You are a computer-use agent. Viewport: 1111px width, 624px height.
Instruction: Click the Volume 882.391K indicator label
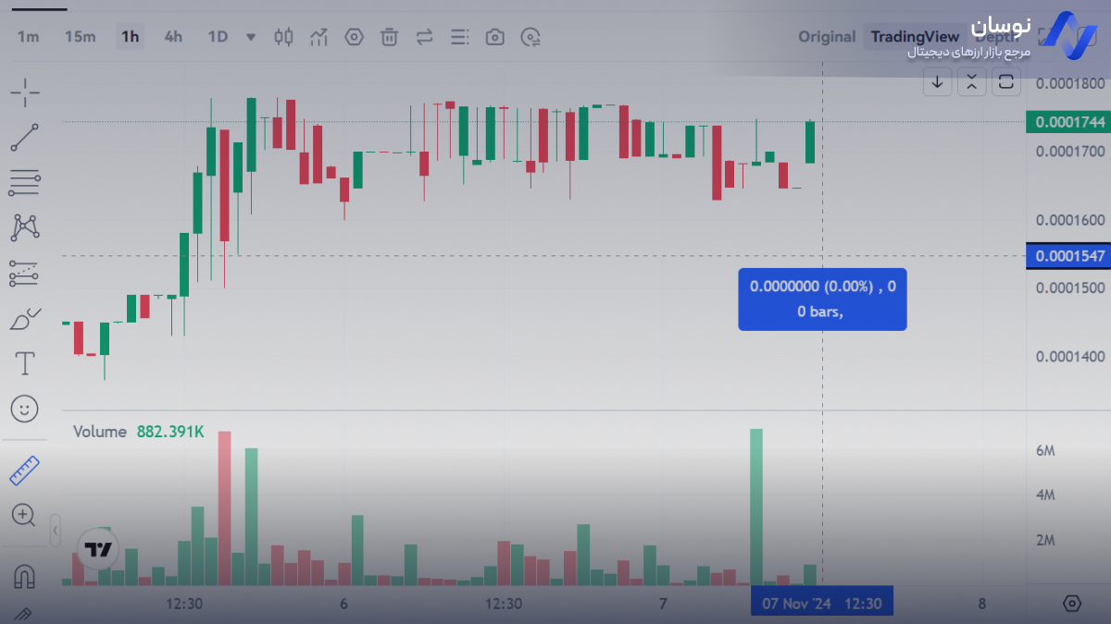point(139,432)
